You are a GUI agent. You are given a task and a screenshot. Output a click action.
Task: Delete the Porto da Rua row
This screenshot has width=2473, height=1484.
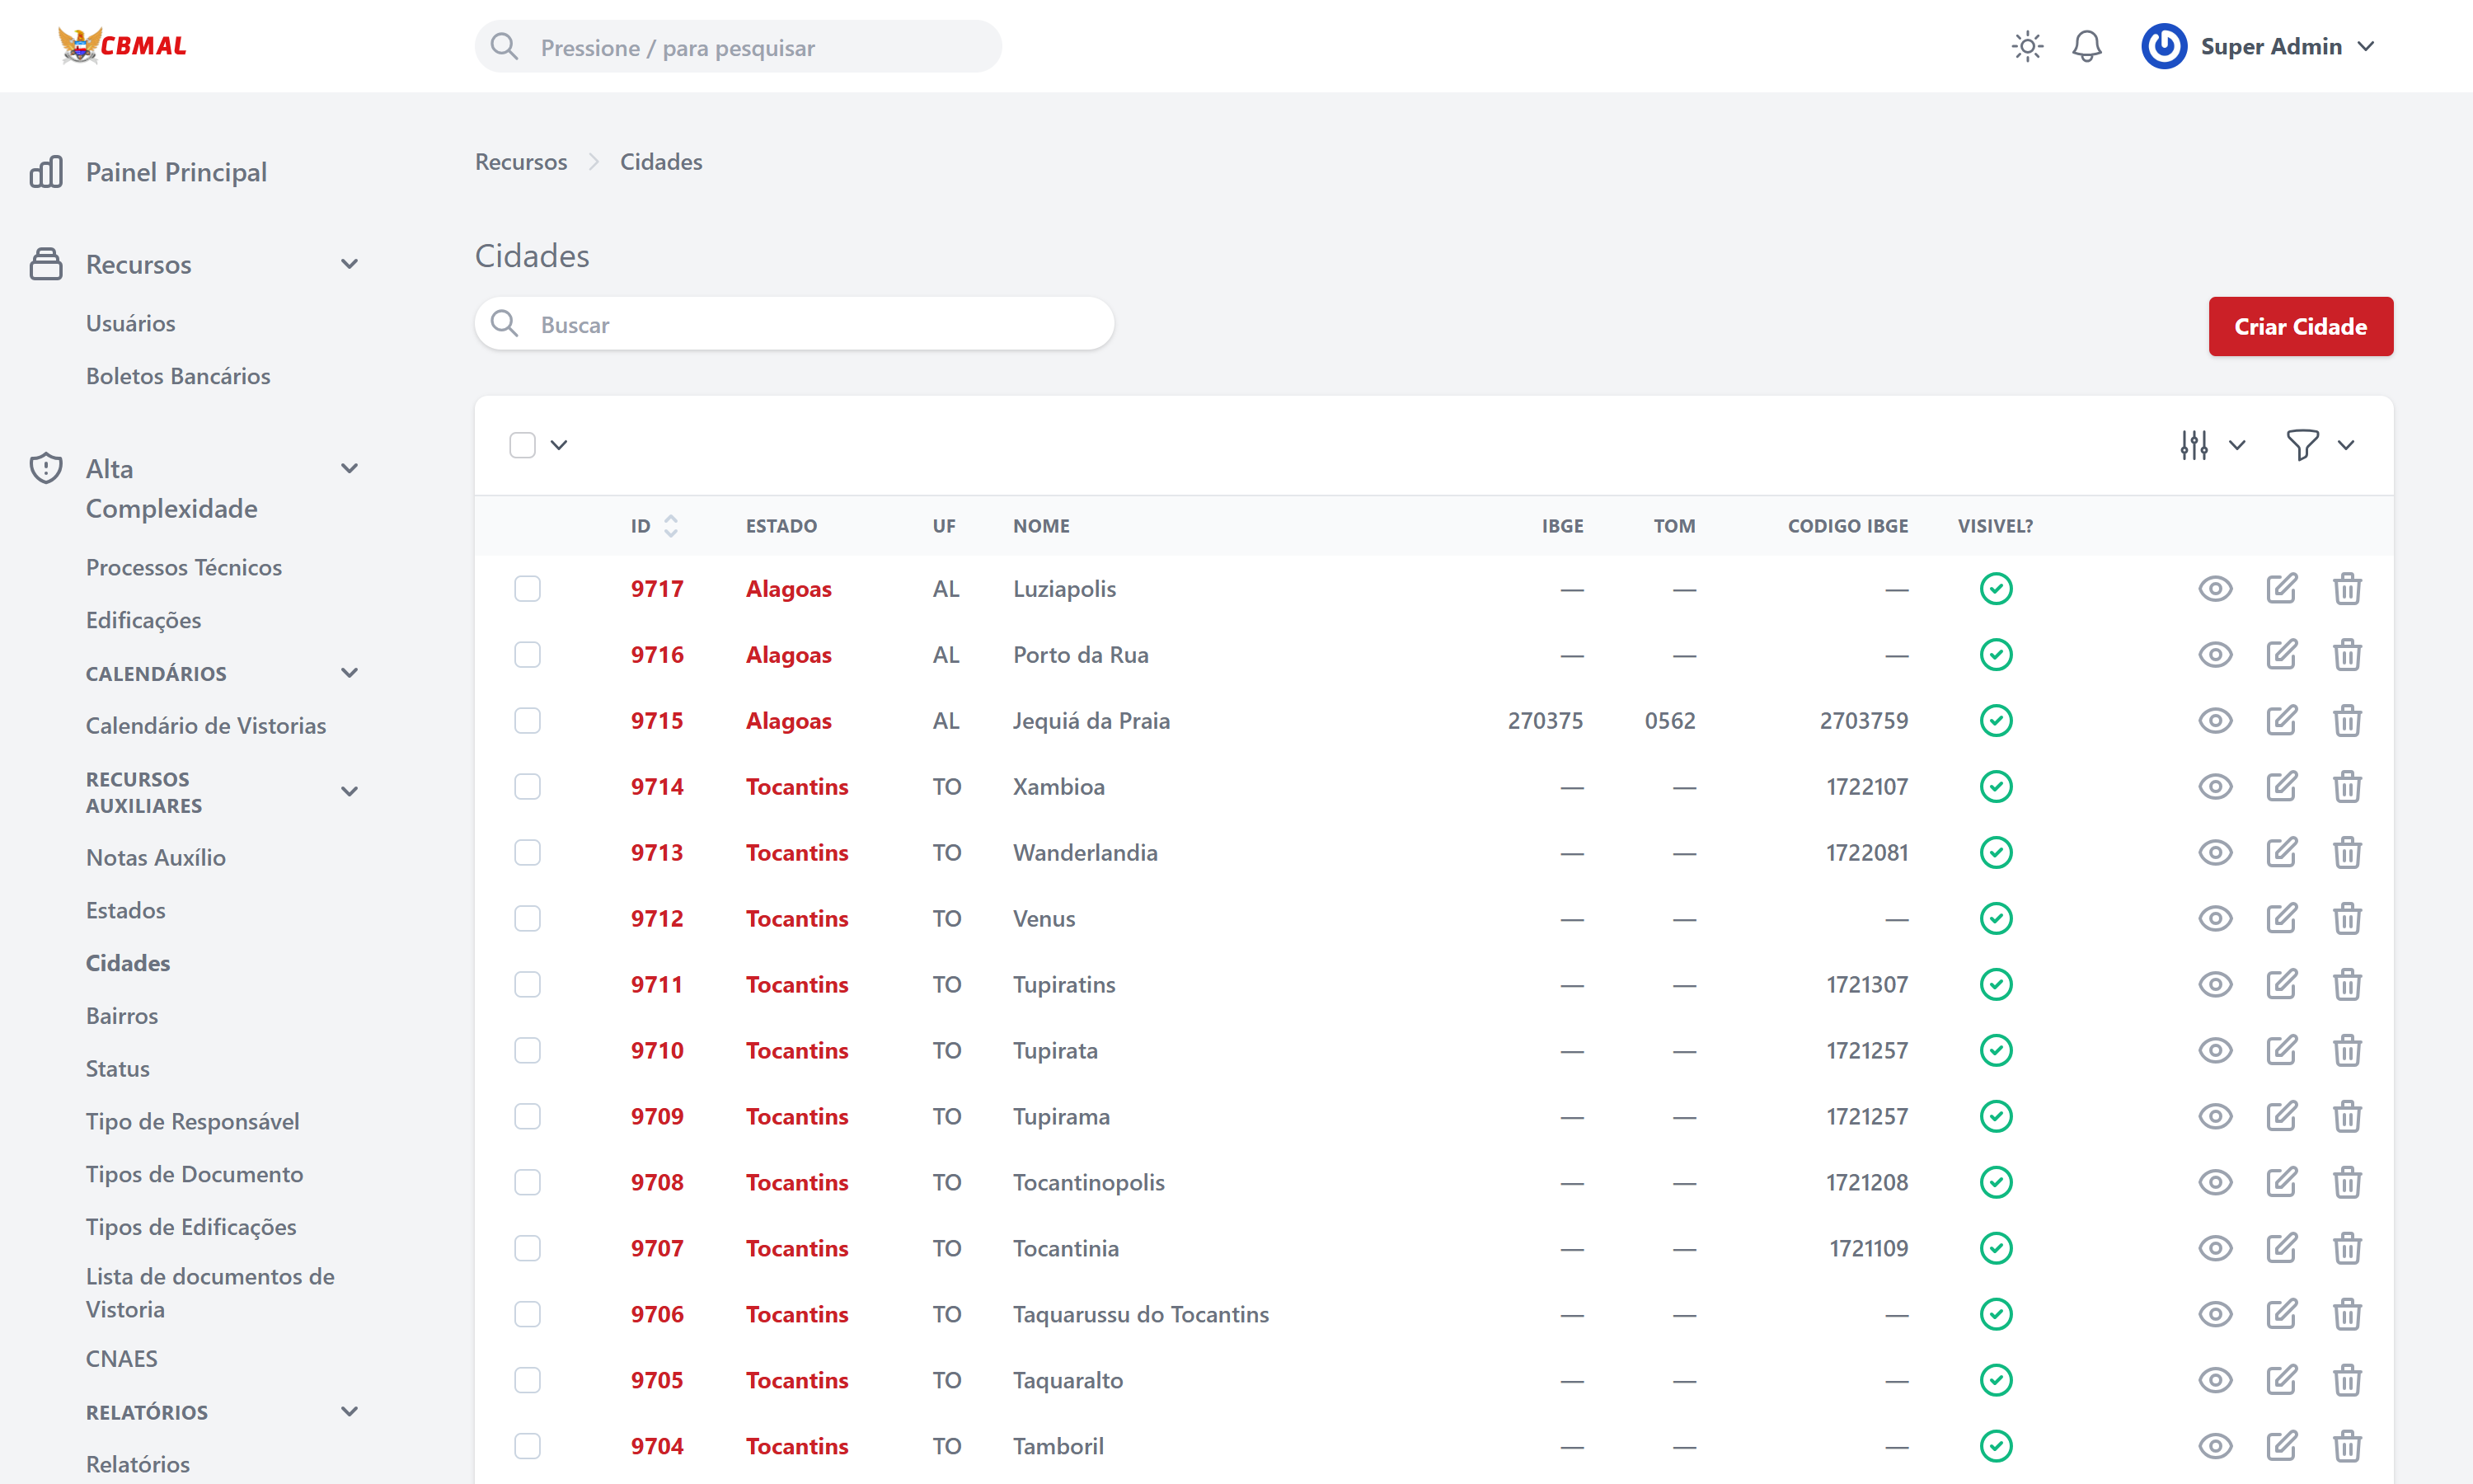coord(2346,655)
